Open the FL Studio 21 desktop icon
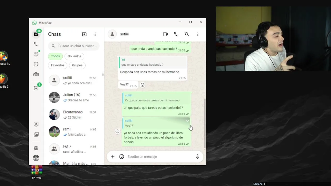This screenshot has width=331, height=186. pos(4,81)
